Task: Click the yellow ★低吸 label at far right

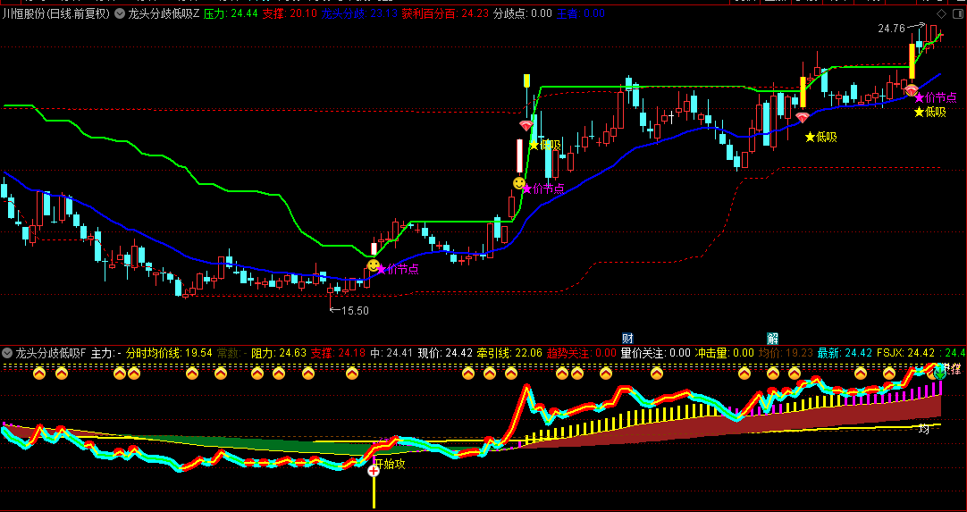Action: coord(930,112)
